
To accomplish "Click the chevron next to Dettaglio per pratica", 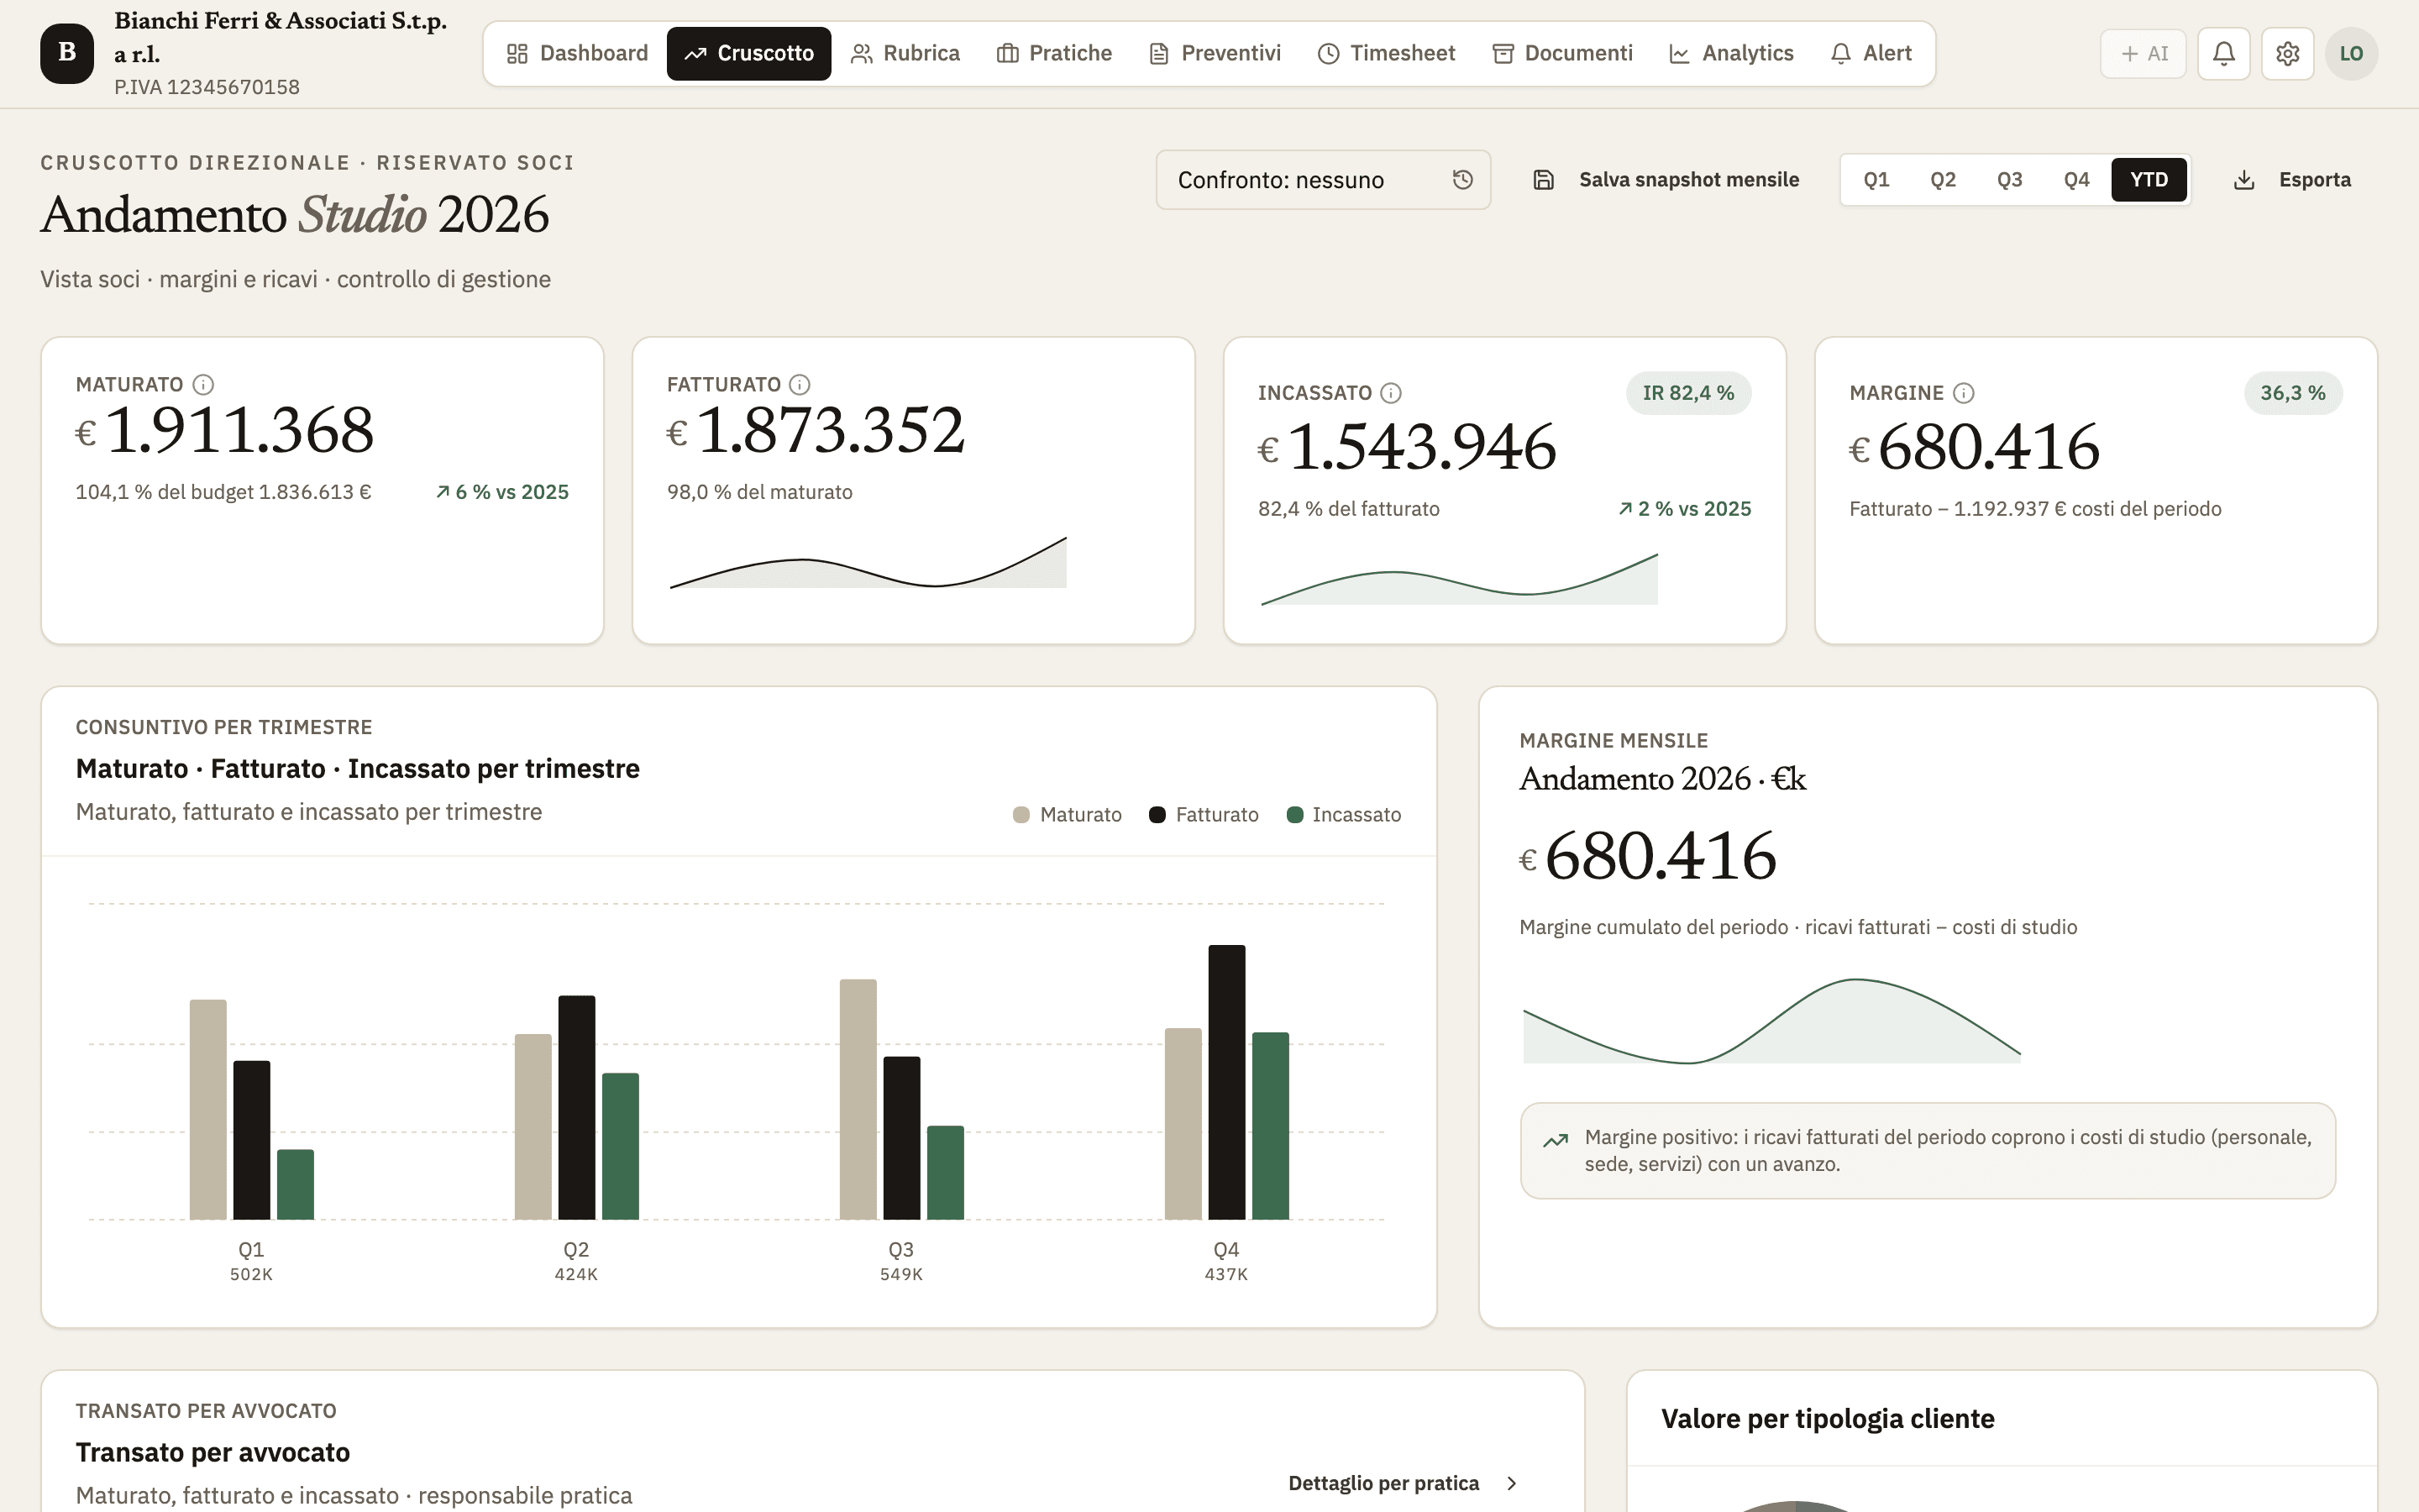I will click(1511, 1483).
